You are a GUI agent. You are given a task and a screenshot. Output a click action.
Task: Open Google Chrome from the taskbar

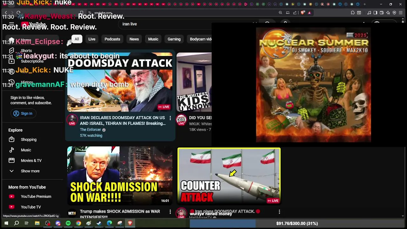point(78,223)
